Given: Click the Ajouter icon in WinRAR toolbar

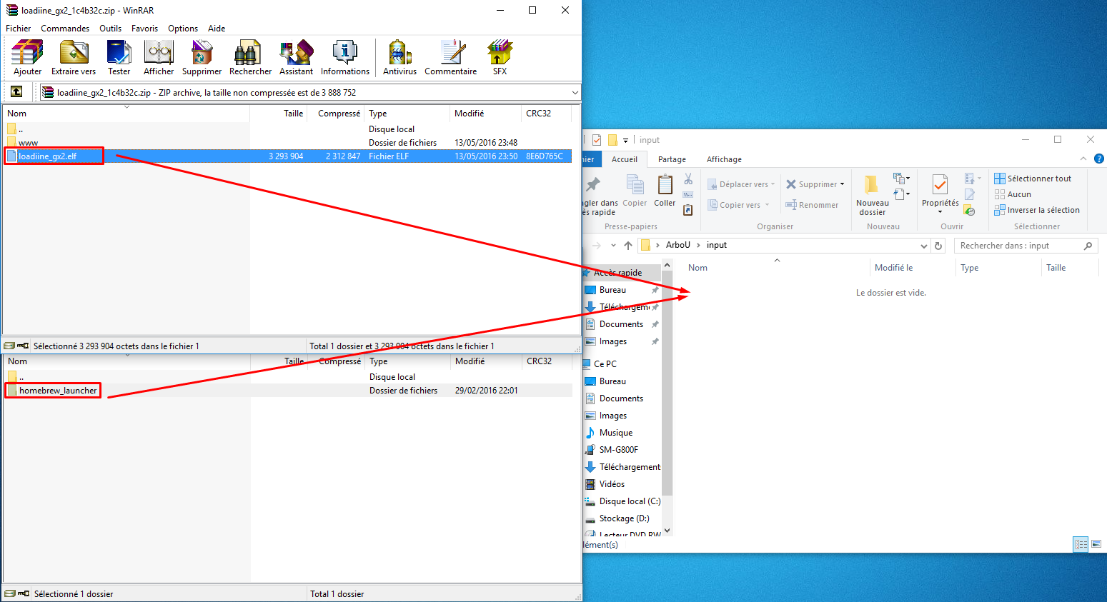Looking at the screenshot, I should click(27, 54).
